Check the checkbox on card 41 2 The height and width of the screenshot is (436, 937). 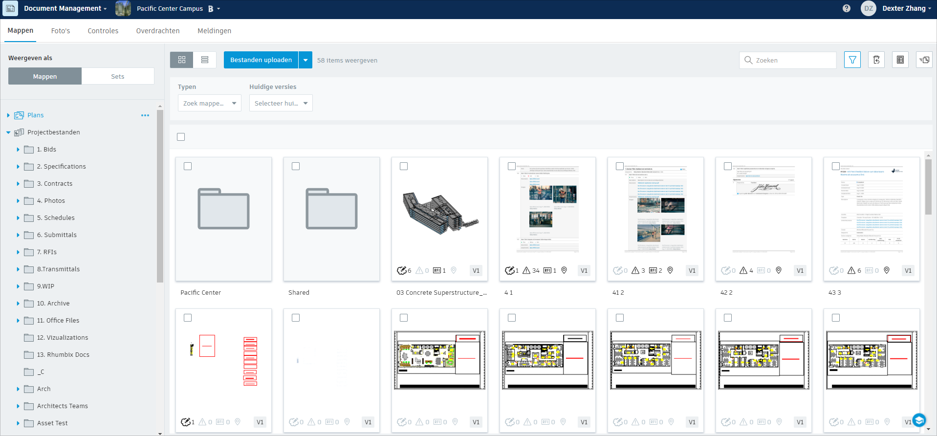click(x=620, y=166)
